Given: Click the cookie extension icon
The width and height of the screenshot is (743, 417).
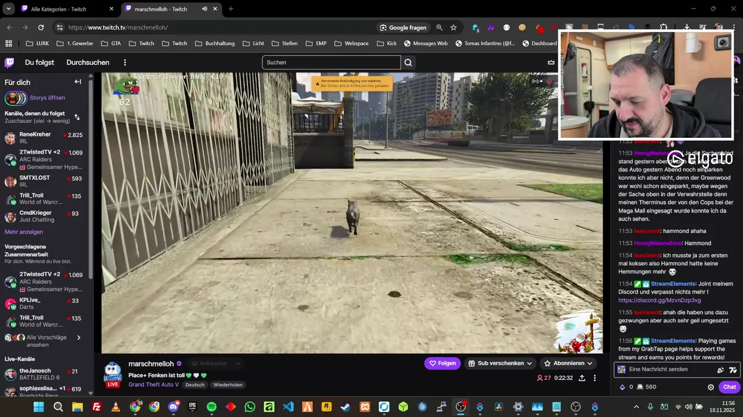Looking at the screenshot, I should pyautogui.click(x=522, y=27).
